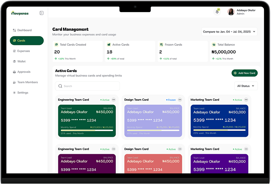Navigate to Wallet page
Image resolution: width=271 pixels, height=184 pixels.
(x=21, y=61)
